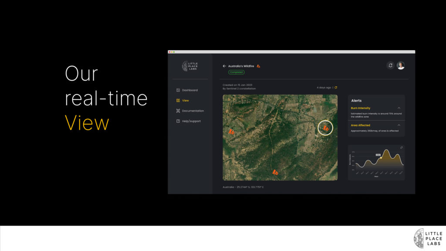Screen dimensions: 446x251
Task: Open Help/support from the sidebar
Action: (191, 121)
